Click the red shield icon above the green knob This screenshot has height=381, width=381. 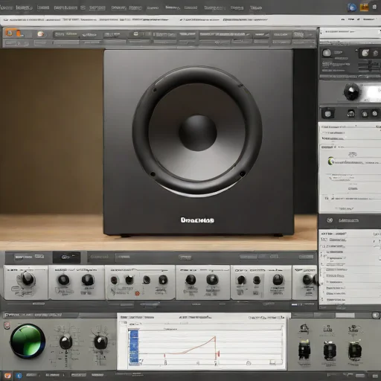[x=7, y=326]
